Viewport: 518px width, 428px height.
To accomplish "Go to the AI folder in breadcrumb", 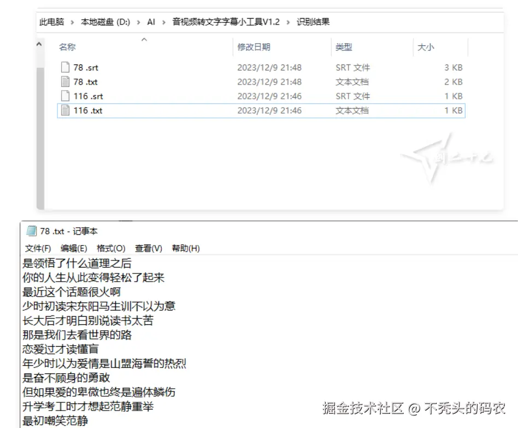I will pos(151,22).
